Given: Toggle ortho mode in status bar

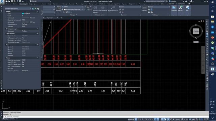Looking at the screenshot, I should (143, 119).
